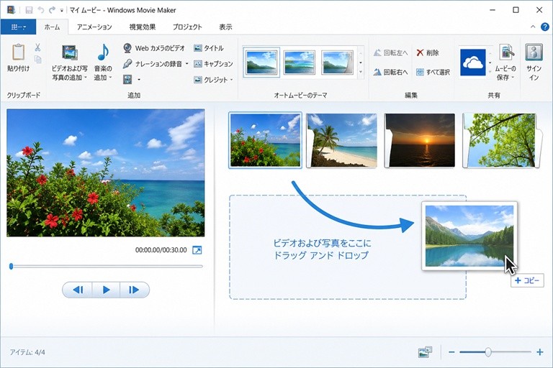Open Help with the question mark icon
Image resolution: width=553 pixels, height=368 pixels.
(x=545, y=27)
